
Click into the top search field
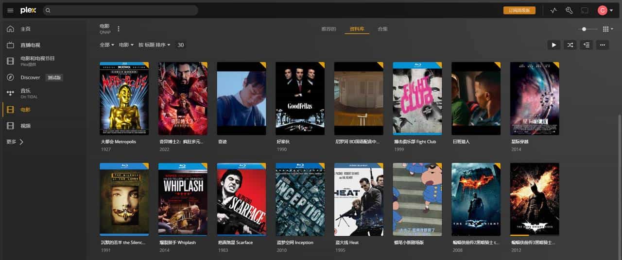tap(121, 10)
